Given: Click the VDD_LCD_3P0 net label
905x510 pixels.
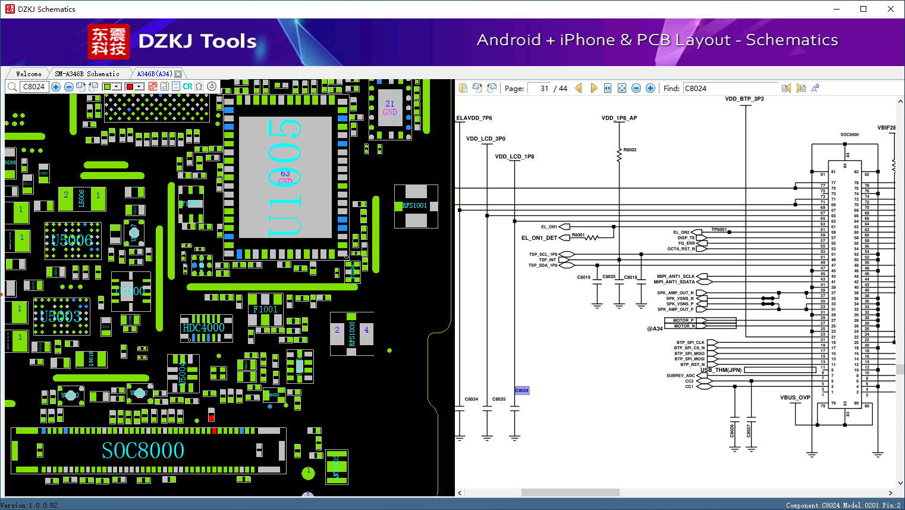Looking at the screenshot, I should pos(486,139).
